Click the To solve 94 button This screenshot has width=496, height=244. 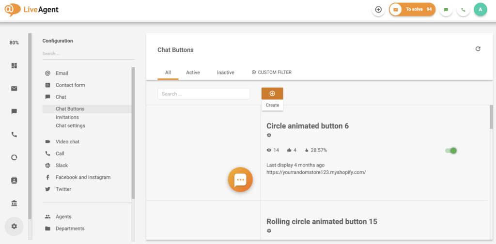(412, 9)
